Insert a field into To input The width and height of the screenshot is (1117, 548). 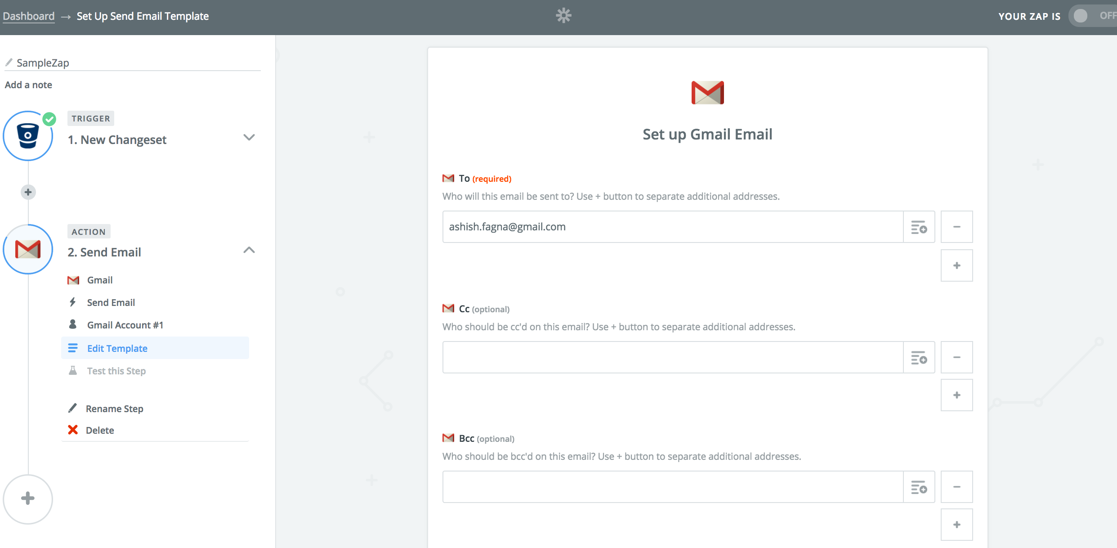pos(919,227)
